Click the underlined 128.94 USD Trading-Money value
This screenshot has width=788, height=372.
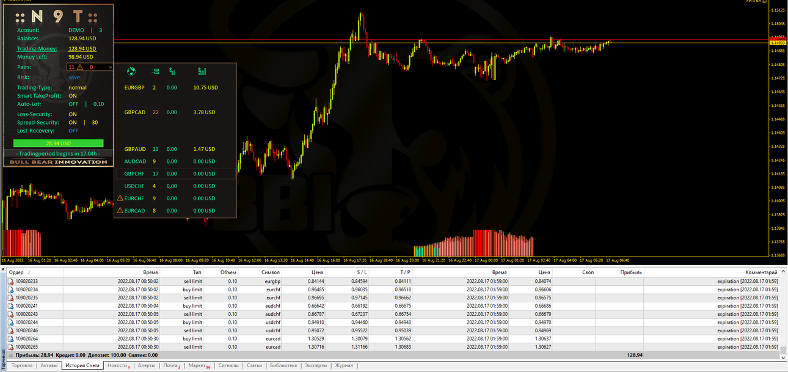82,48
